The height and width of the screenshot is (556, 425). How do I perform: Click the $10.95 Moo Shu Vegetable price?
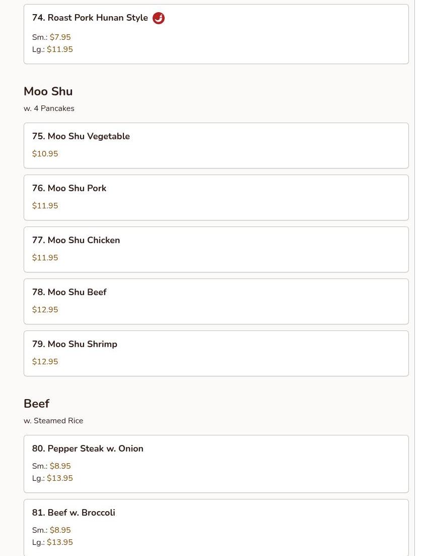point(45,153)
